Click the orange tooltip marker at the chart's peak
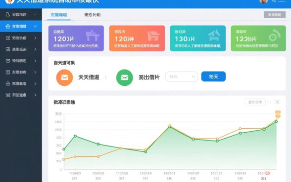Screen dimensions: 291x182 [278, 114]
